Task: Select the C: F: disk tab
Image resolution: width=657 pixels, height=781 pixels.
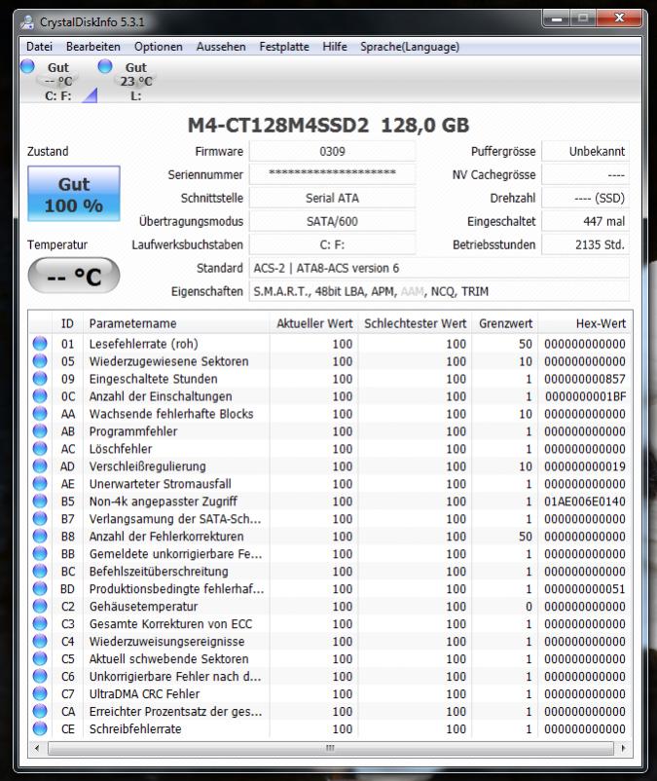Action: click(x=58, y=81)
